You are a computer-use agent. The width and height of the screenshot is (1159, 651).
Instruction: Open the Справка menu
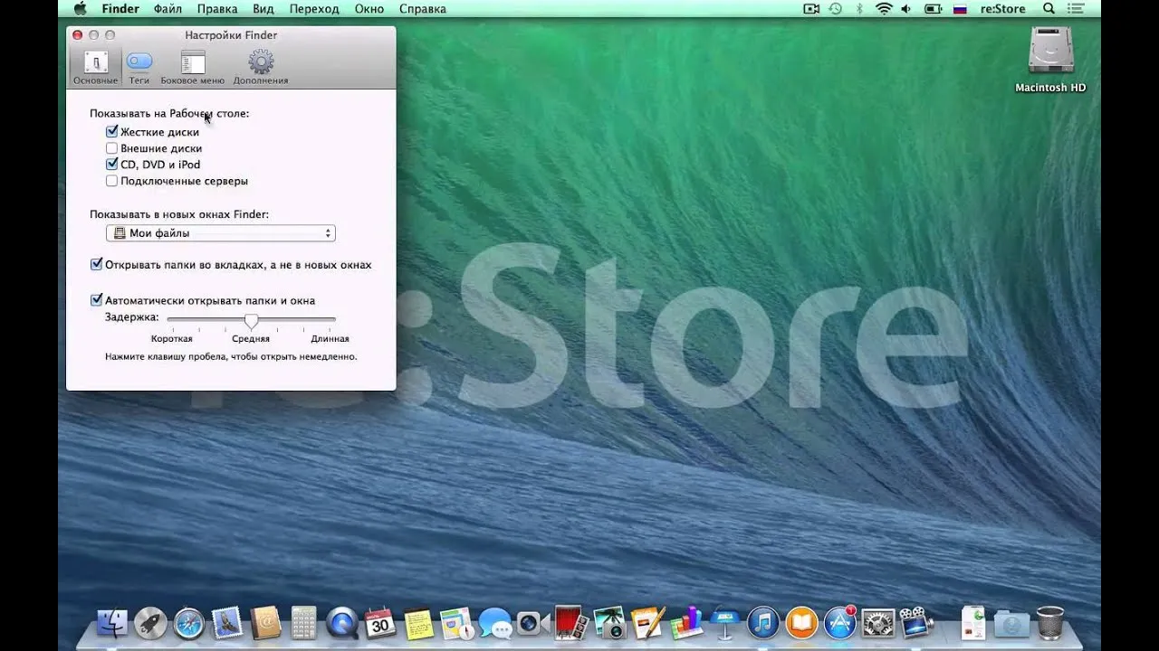point(423,9)
